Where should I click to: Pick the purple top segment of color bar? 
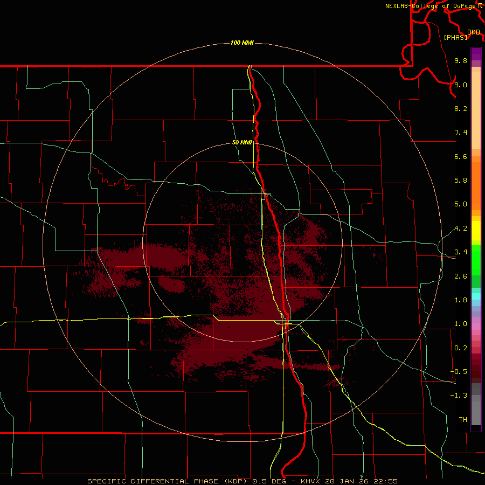(x=476, y=54)
